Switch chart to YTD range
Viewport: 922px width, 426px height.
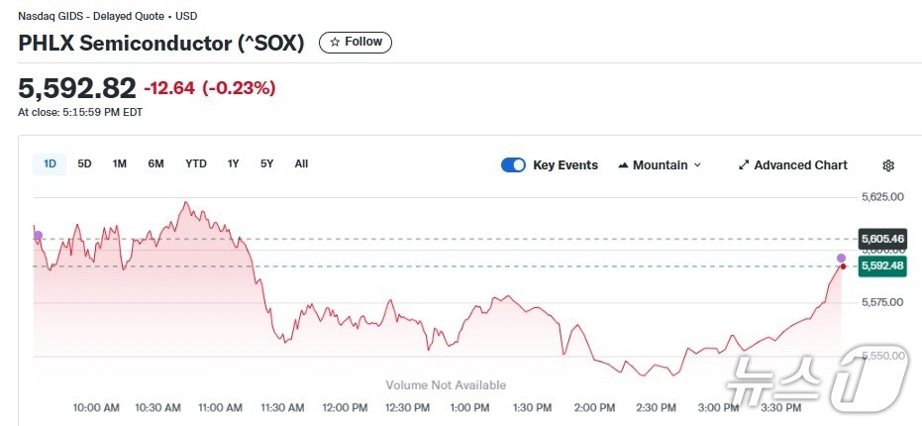click(x=196, y=163)
